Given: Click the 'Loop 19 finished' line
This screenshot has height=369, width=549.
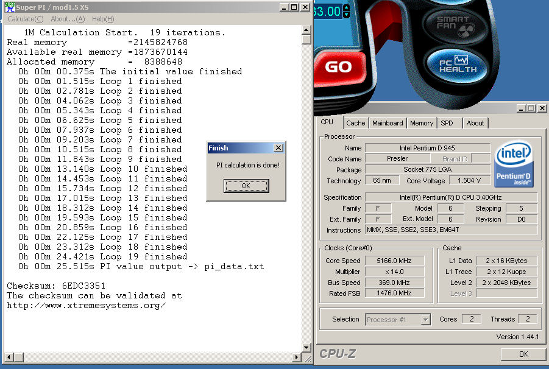Looking at the screenshot, I should tap(103, 257).
